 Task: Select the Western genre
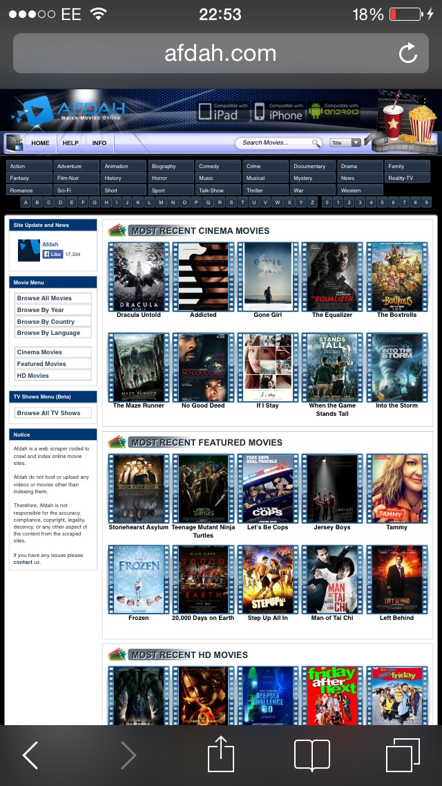pos(360,190)
